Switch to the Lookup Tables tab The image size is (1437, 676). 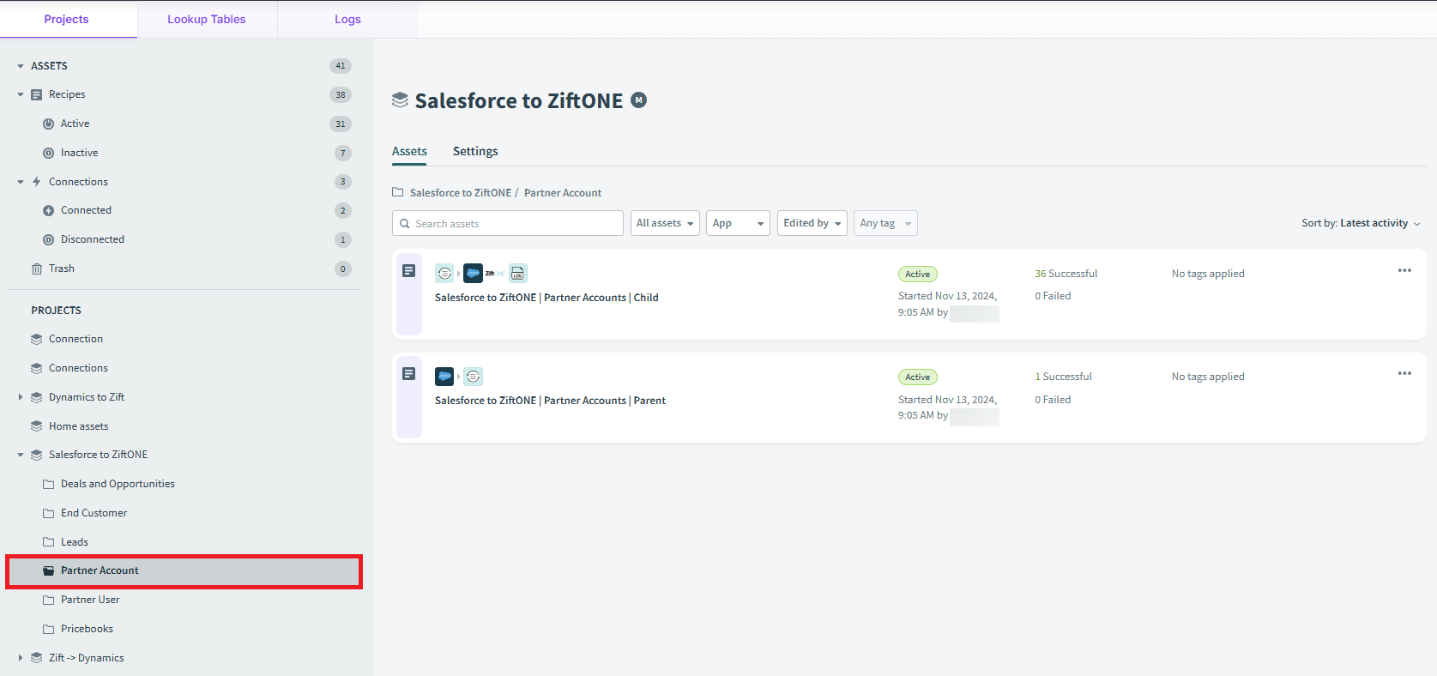tap(207, 19)
